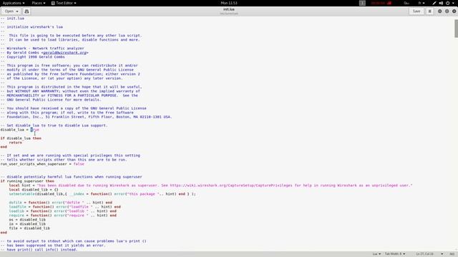Open the Tab Width selector
Viewport: 458px width, 257px height.
[x=395, y=254]
